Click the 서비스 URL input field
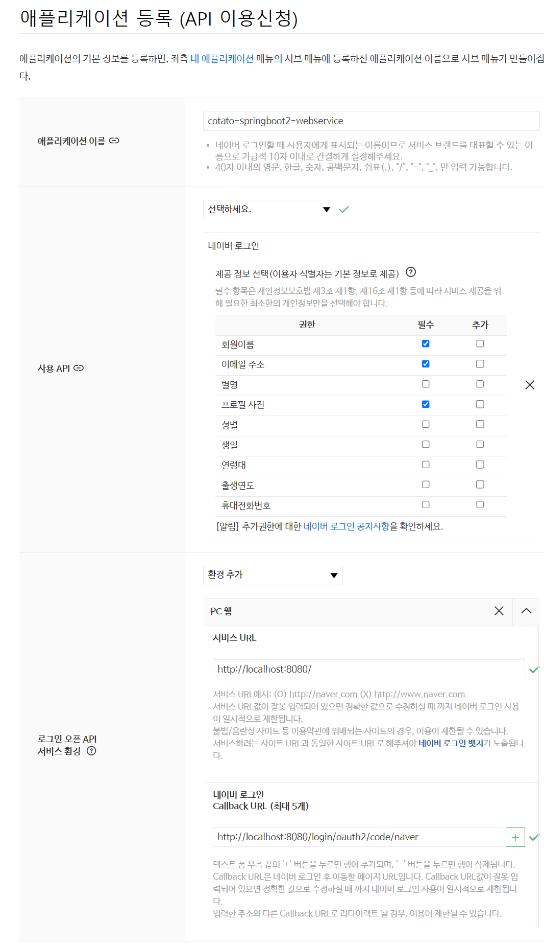Viewport: 544px width, 944px height. tap(368, 670)
